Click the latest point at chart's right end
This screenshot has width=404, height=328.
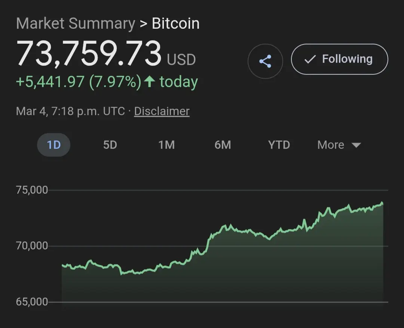tap(382, 204)
